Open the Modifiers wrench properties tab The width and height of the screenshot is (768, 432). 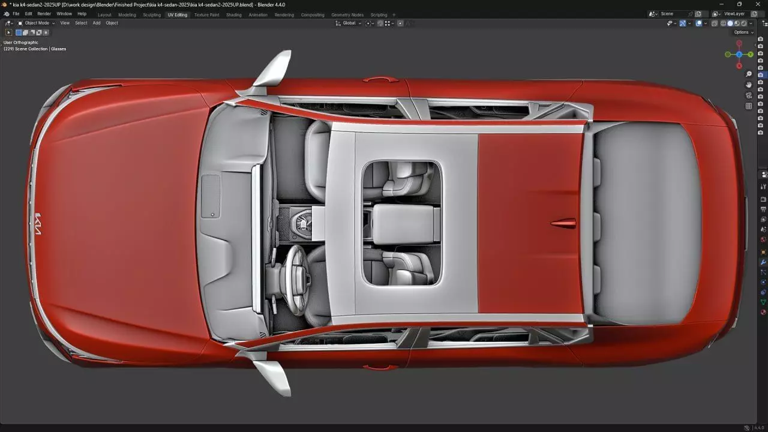[763, 262]
